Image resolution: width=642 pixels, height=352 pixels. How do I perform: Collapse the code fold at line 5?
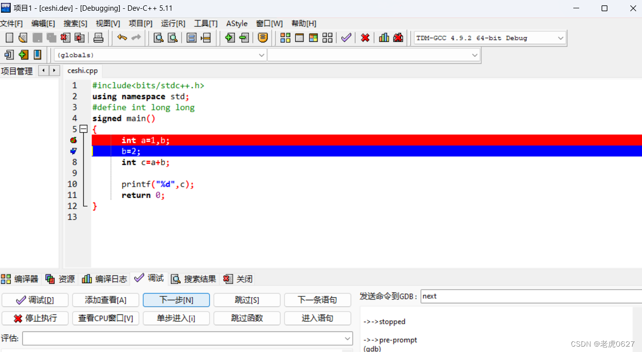pos(83,129)
